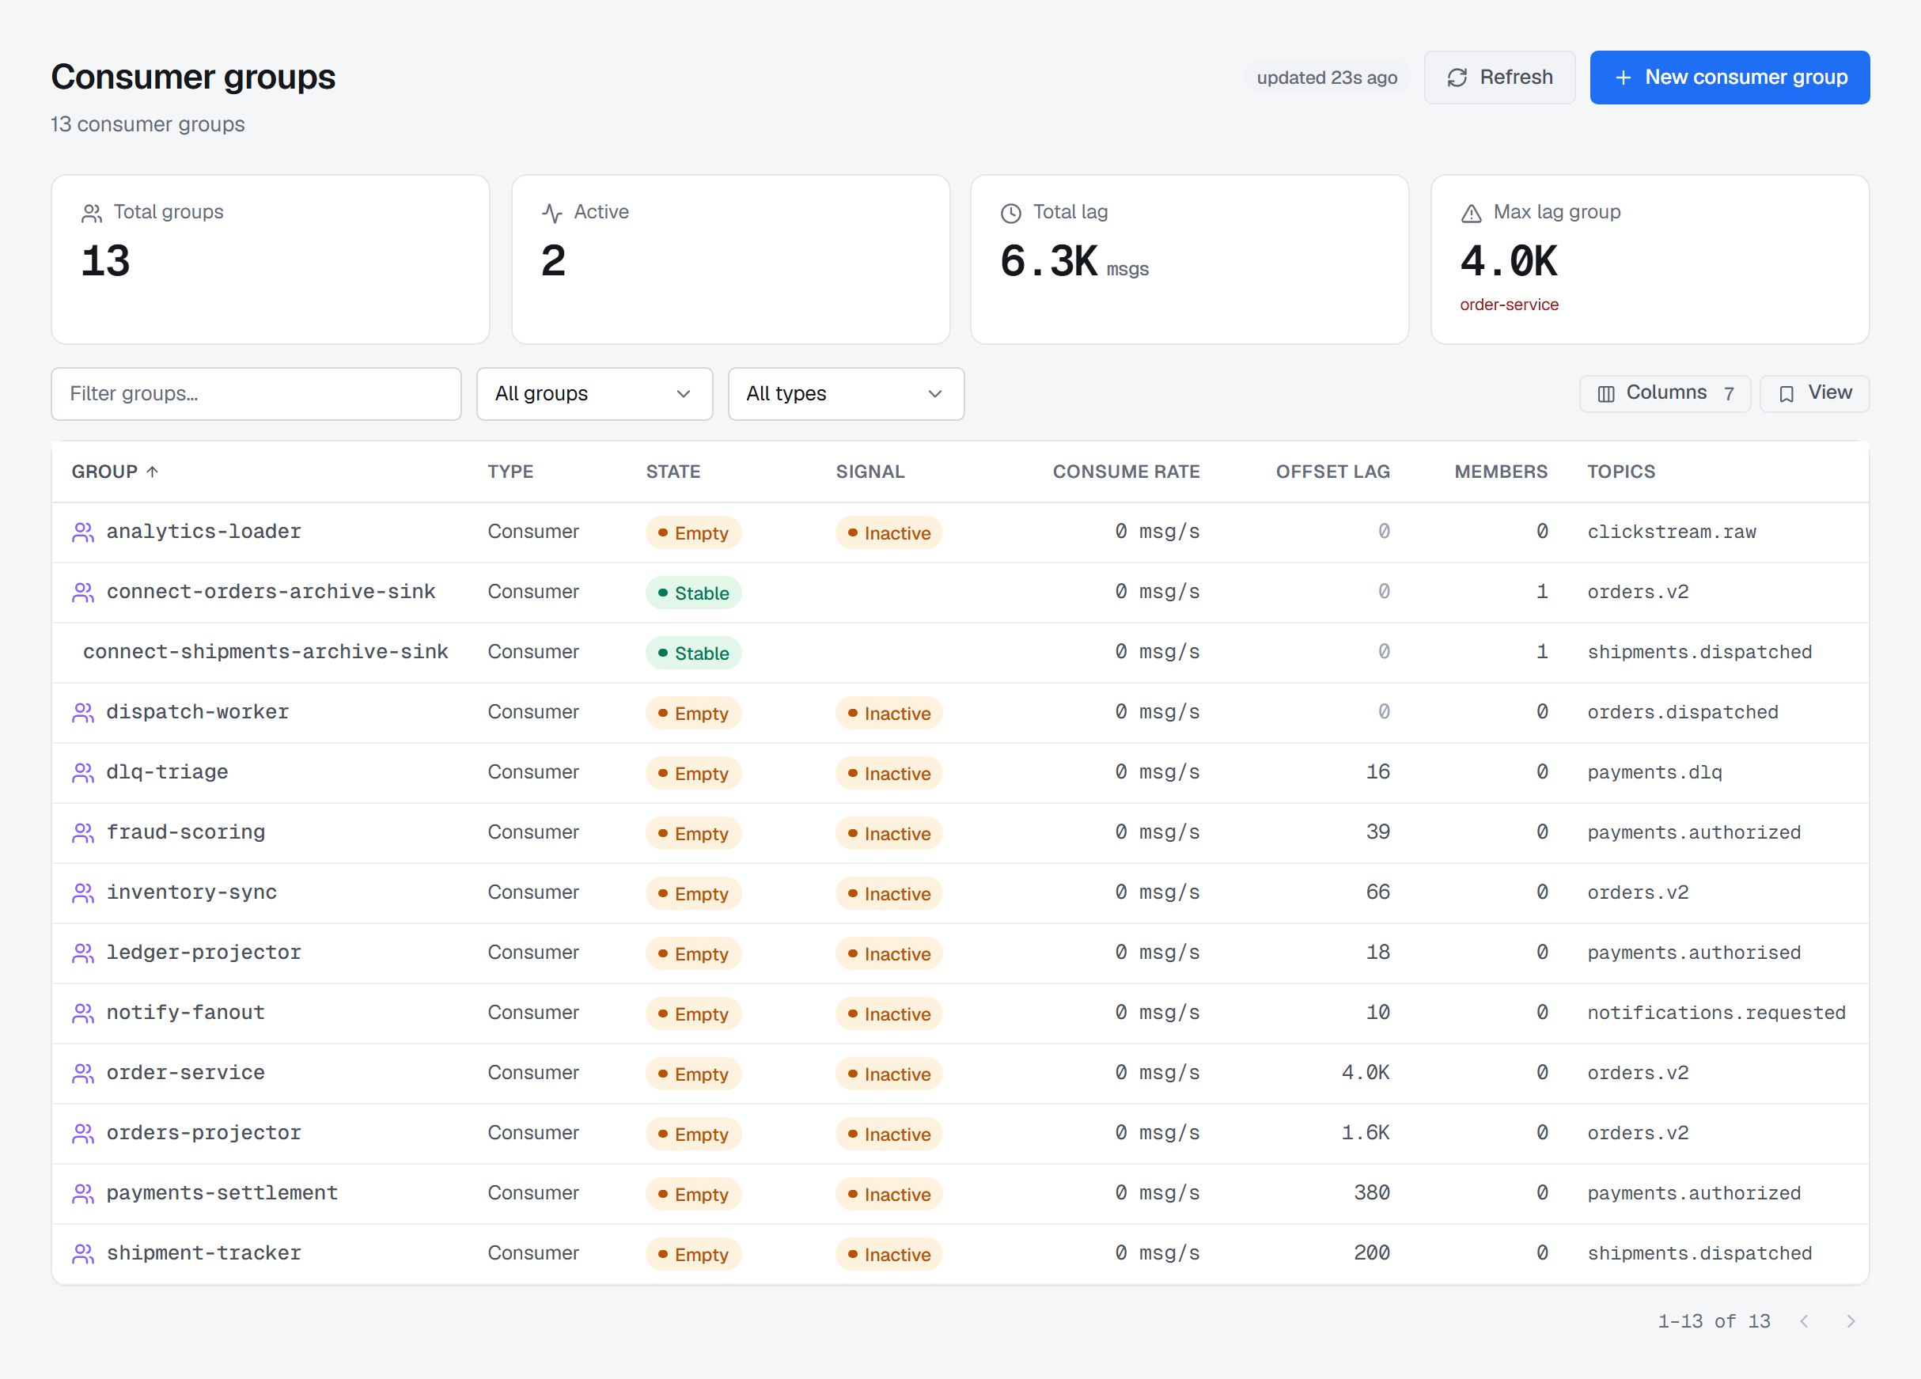Click the clickstream.raw topic
Screen dimensions: 1921x1379
(1672, 532)
